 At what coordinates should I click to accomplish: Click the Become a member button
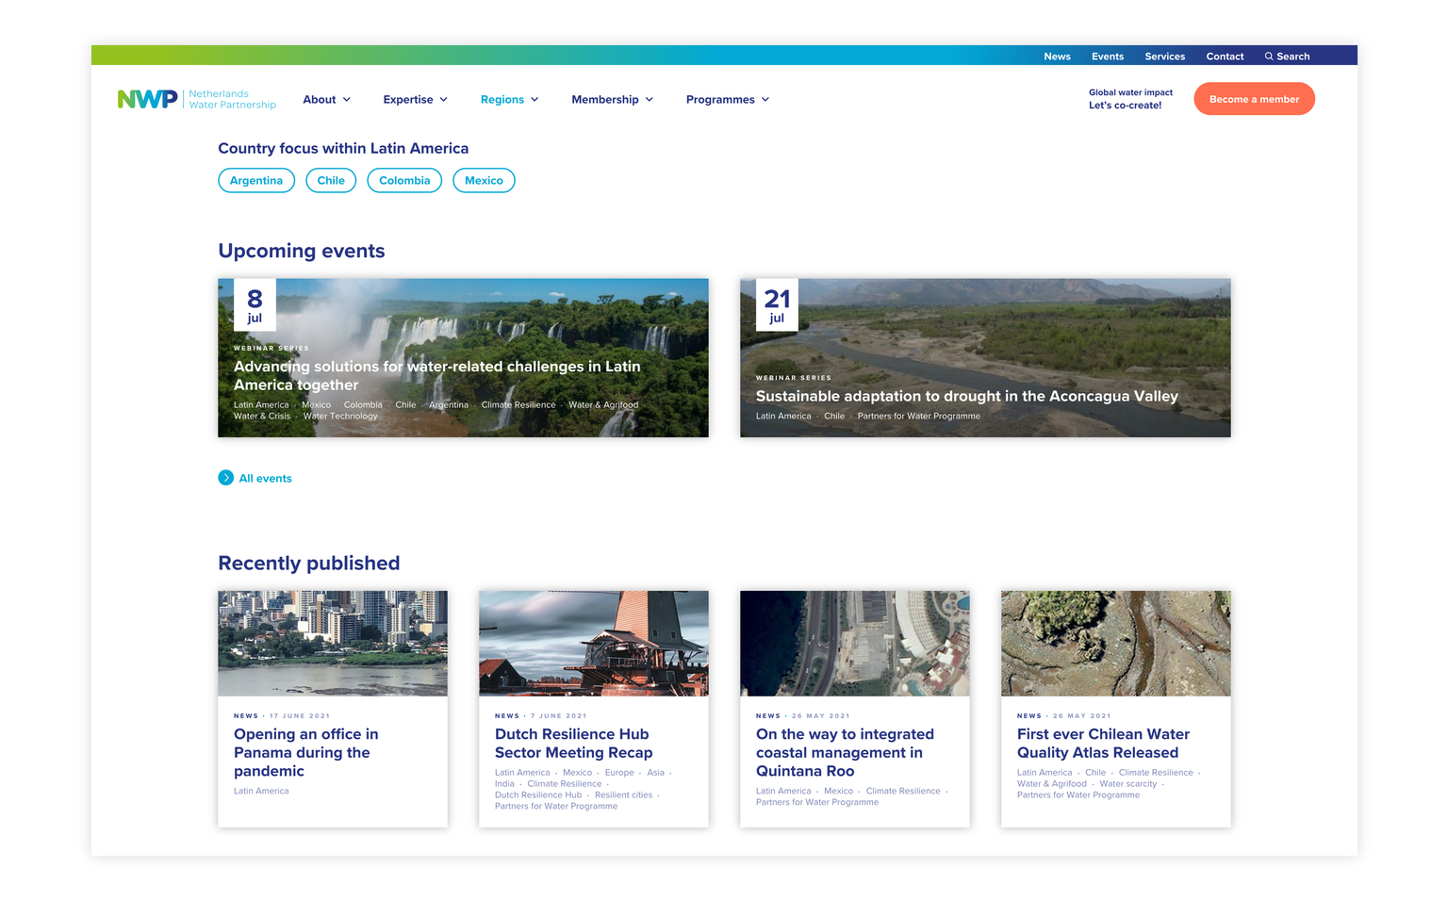coord(1254,98)
